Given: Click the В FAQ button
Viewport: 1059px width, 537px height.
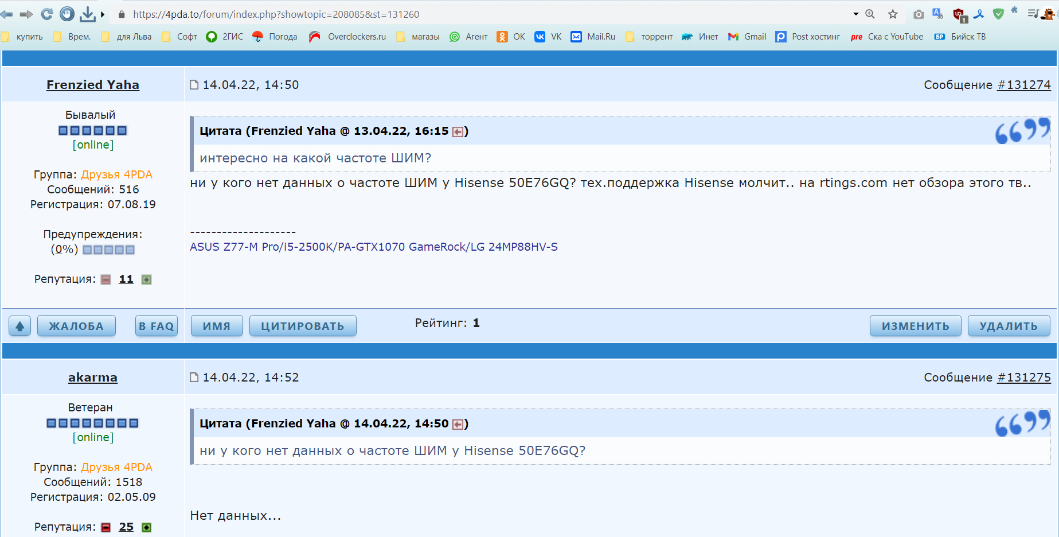Looking at the screenshot, I should click(157, 326).
